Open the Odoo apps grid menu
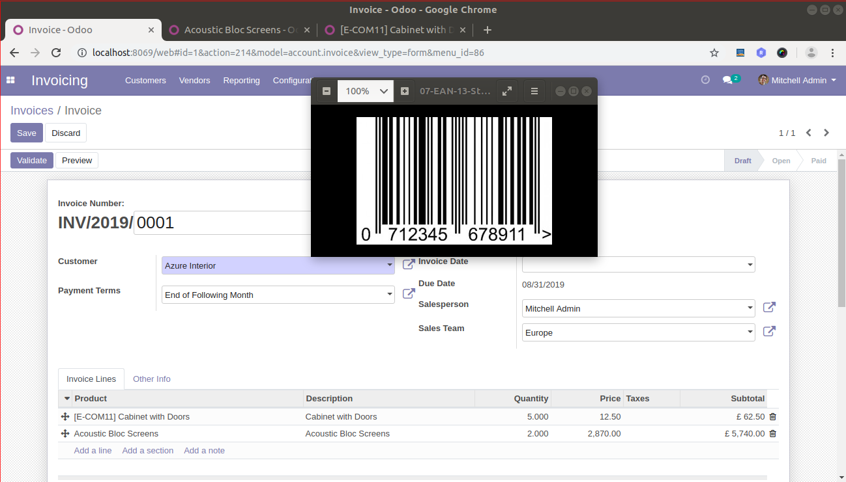The width and height of the screenshot is (846, 482). 10,80
